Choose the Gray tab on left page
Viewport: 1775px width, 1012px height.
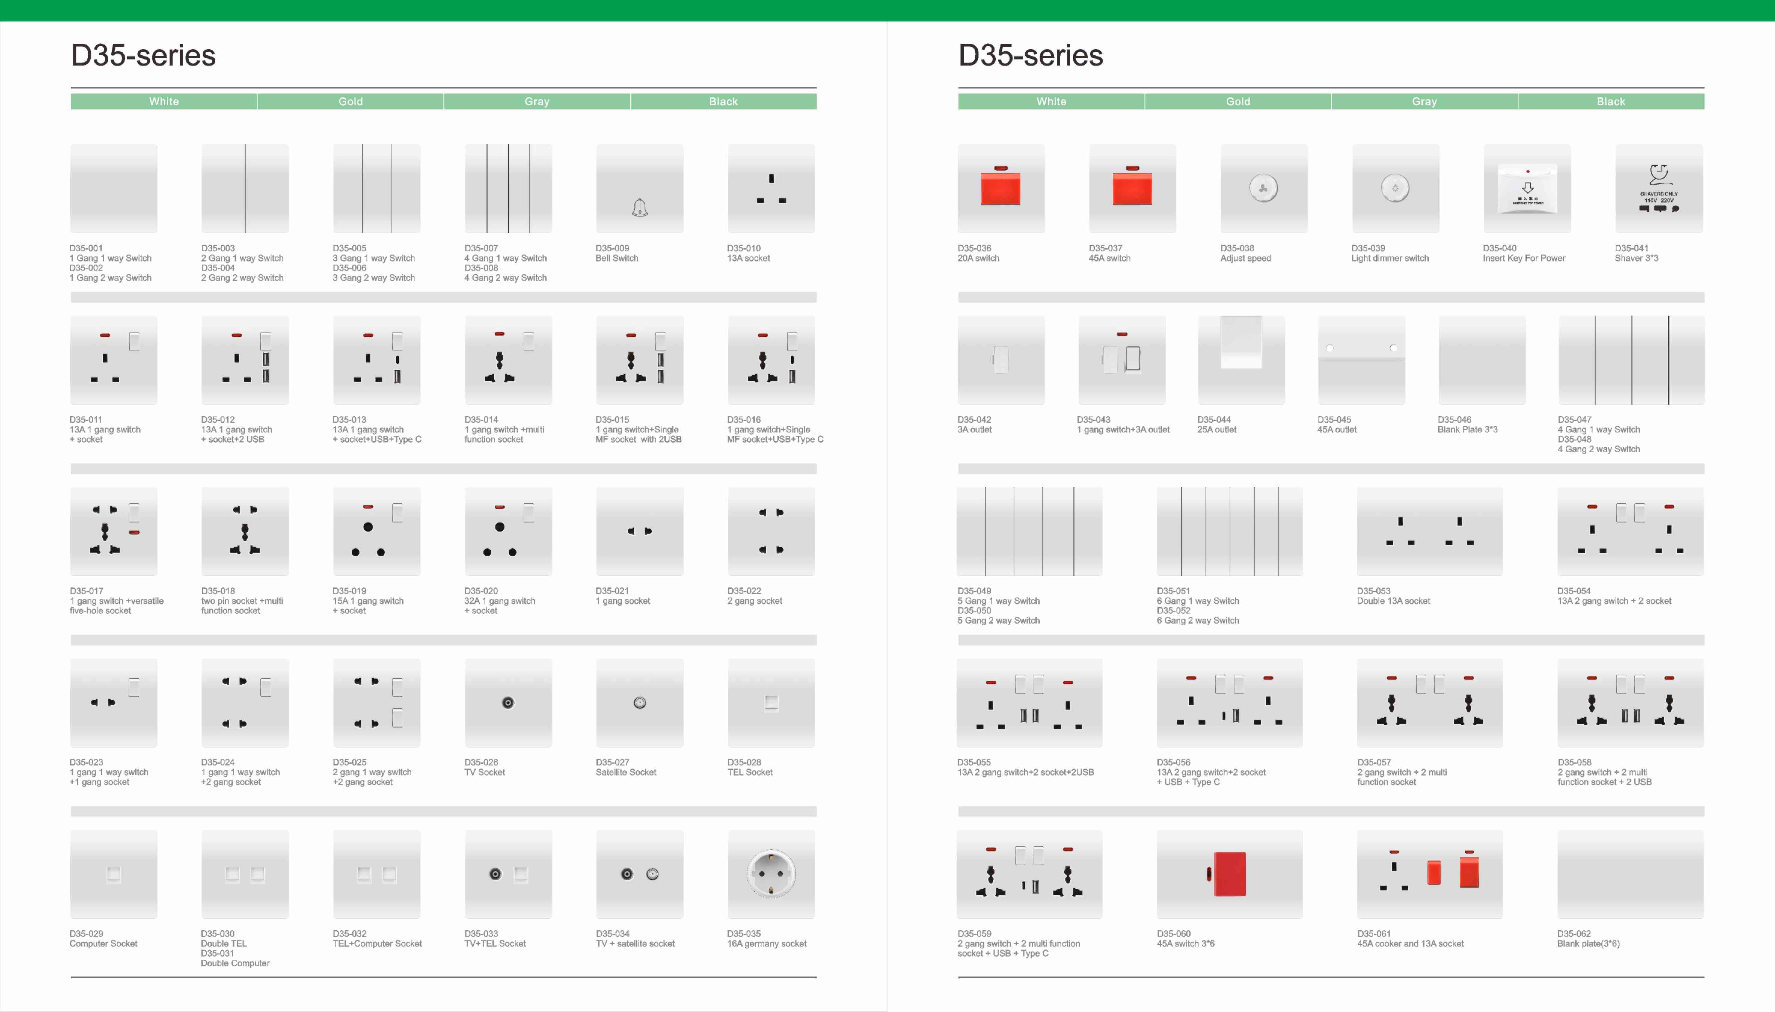(x=537, y=102)
